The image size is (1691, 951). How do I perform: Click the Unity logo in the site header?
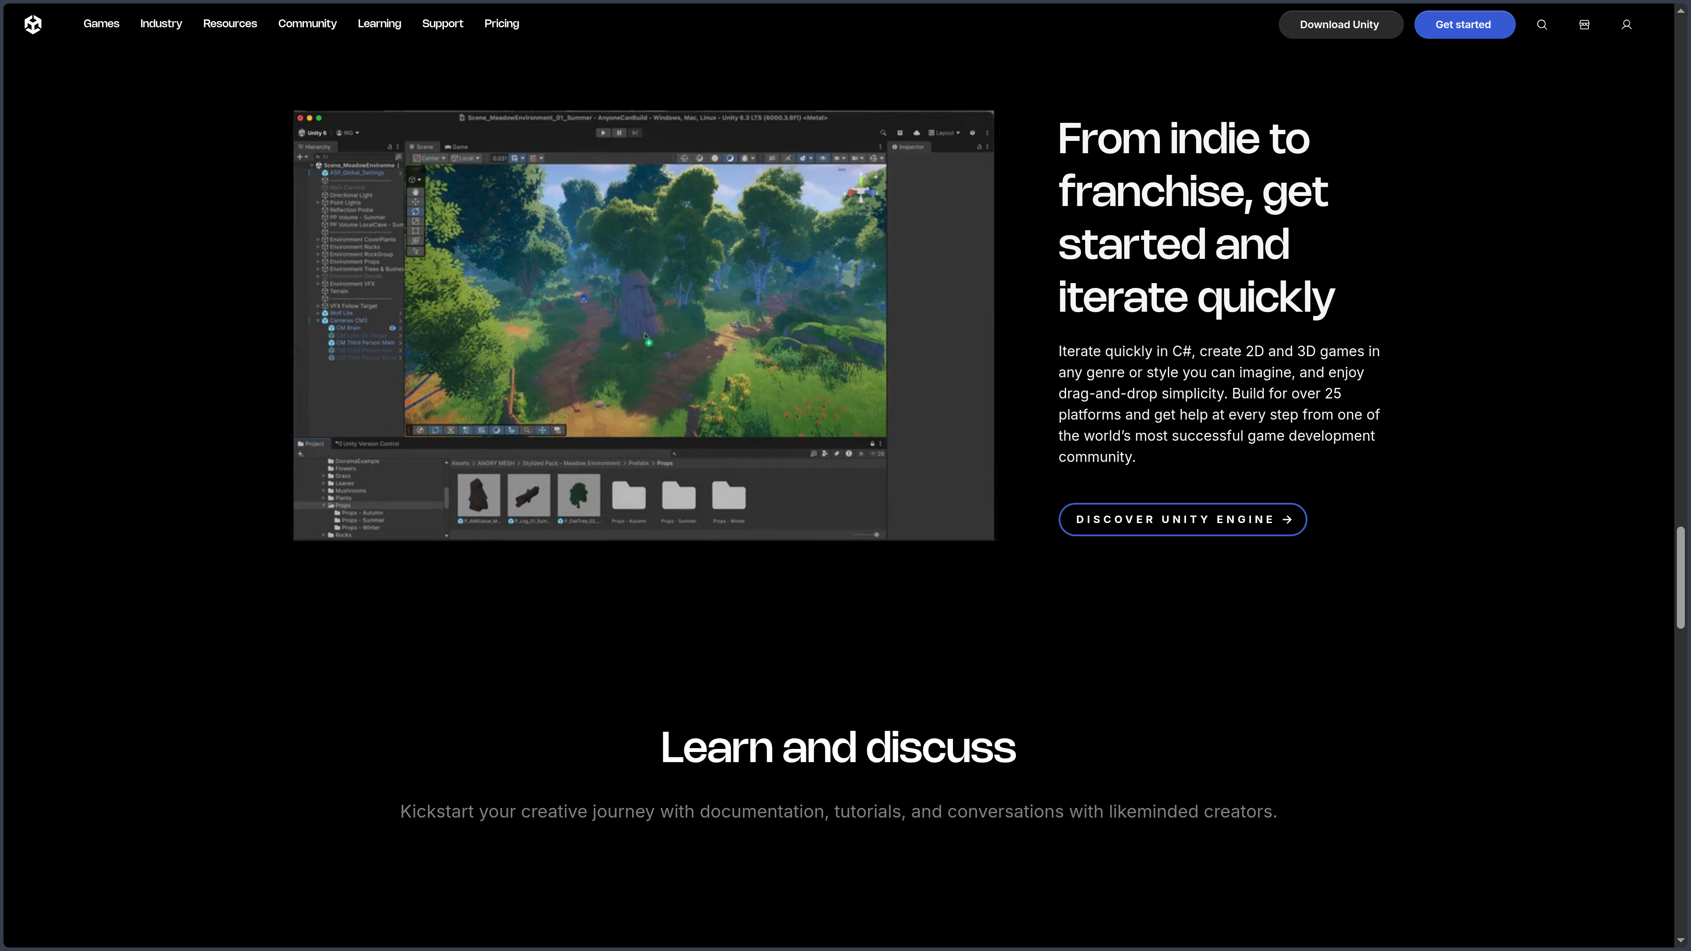(33, 24)
